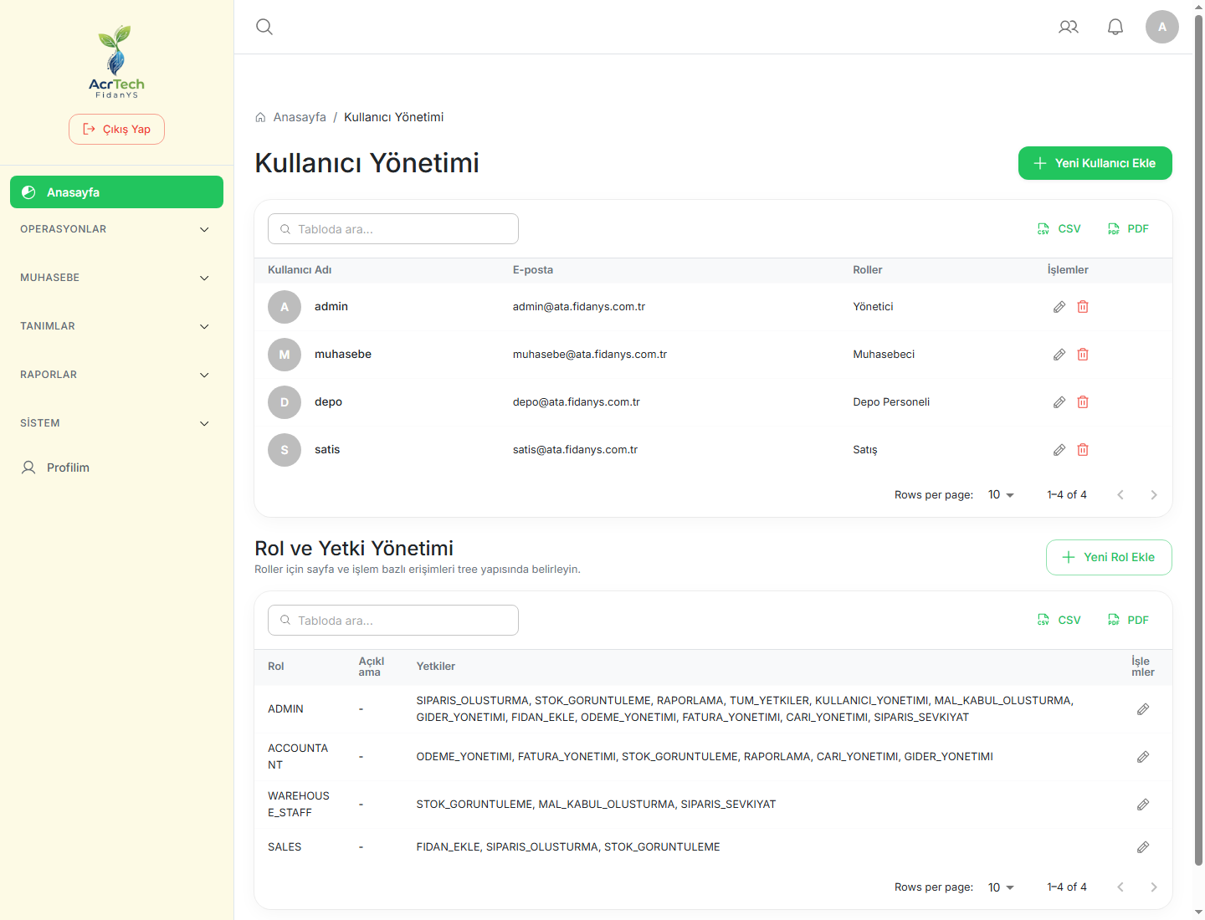The height and width of the screenshot is (920, 1205).
Task: Expand the MUHASEBE menu group
Action: point(116,278)
